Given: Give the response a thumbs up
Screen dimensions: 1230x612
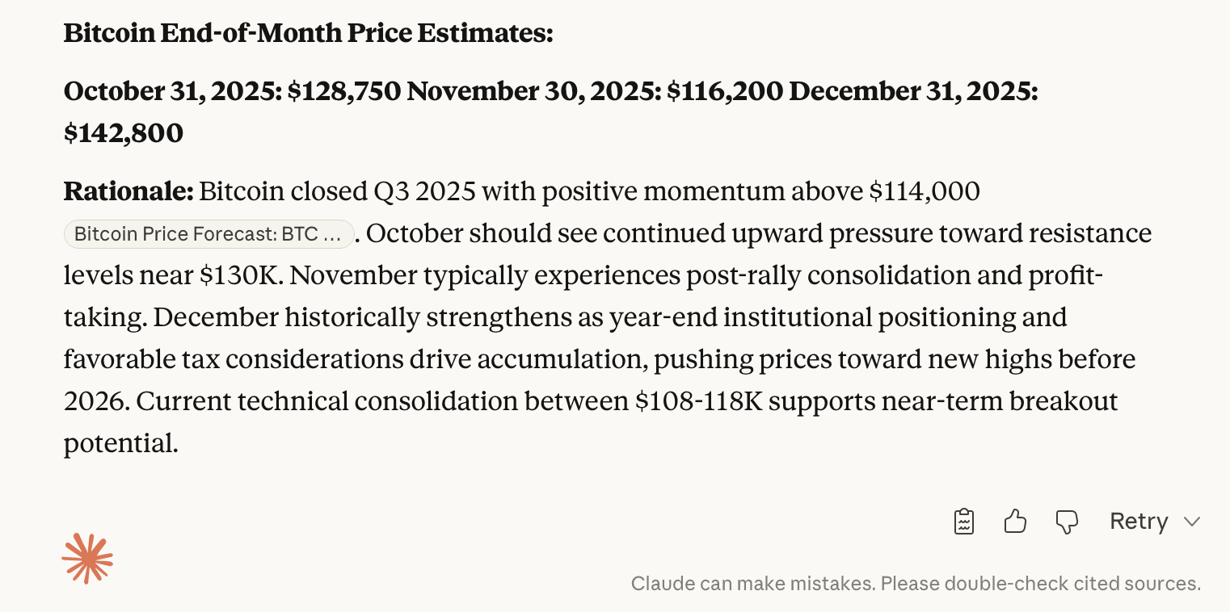Looking at the screenshot, I should coord(1015,522).
